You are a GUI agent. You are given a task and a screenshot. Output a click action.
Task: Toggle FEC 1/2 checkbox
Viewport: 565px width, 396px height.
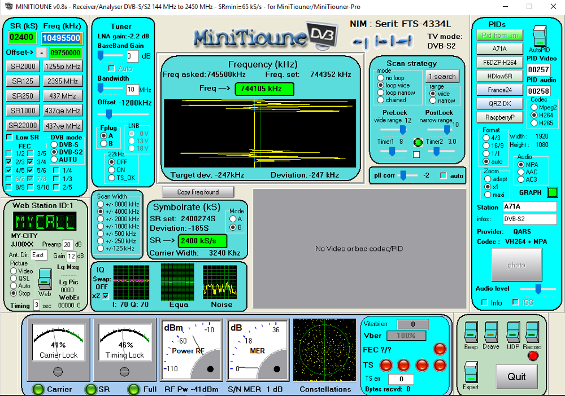pyautogui.click(x=8, y=153)
